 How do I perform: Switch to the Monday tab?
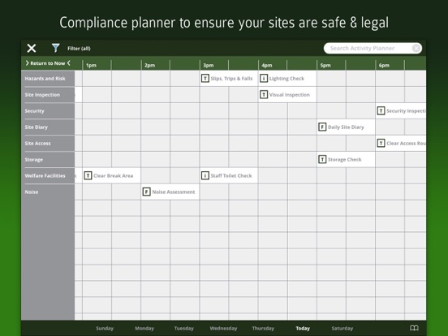[144, 328]
